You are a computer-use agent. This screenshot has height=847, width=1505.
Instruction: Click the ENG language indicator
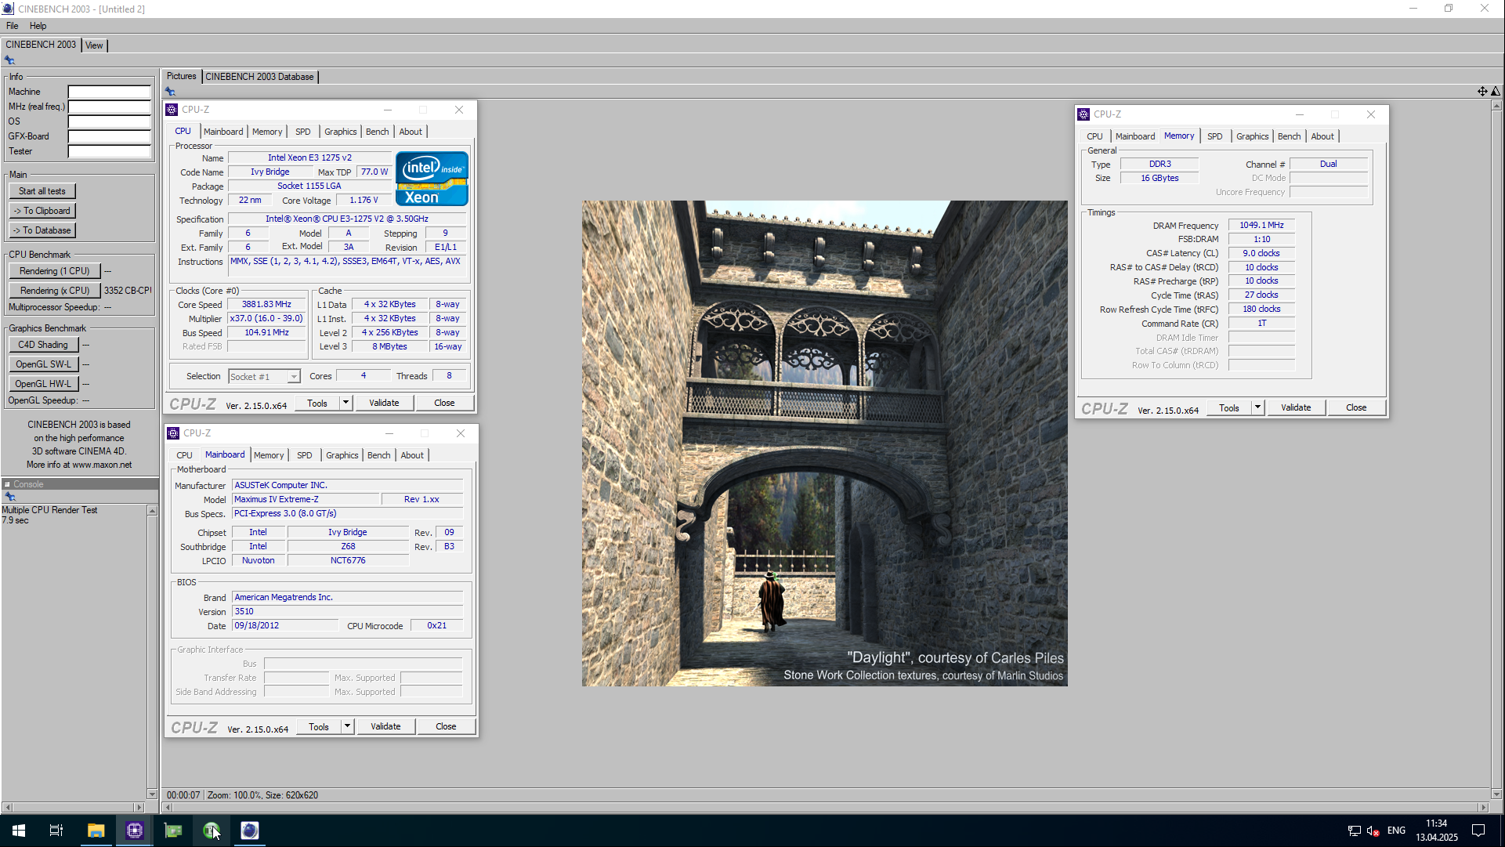(1396, 831)
